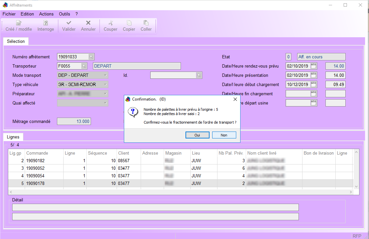Click the Métrage commandé field

coord(74,122)
